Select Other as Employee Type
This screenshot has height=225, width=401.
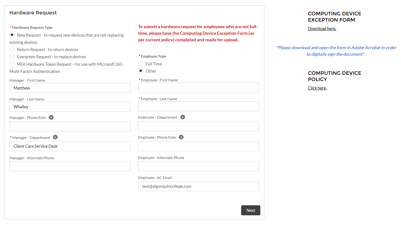140,71
